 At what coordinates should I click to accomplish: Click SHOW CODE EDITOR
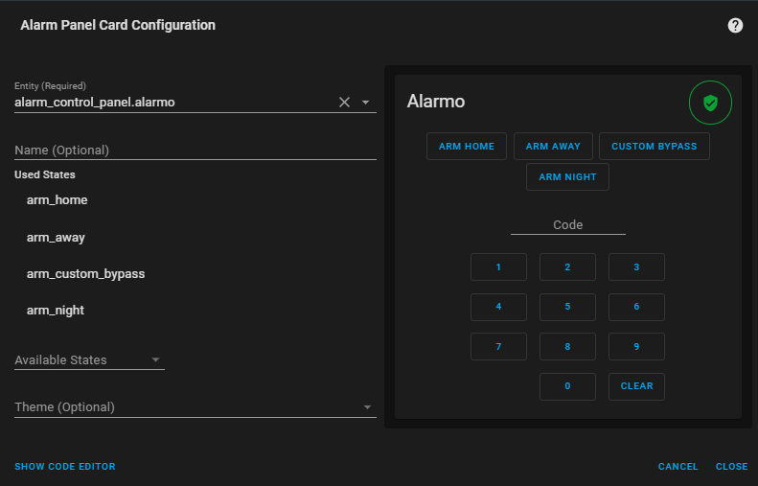[x=65, y=467]
